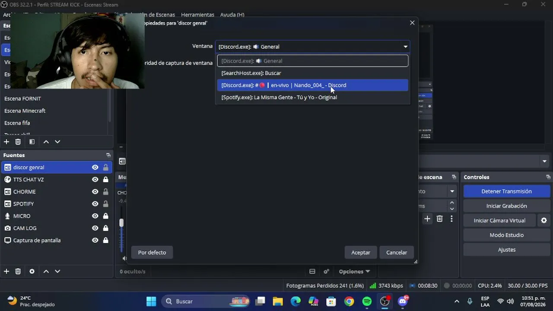
Task: Click the OBS Studio taskbar icon
Action: pyautogui.click(x=385, y=301)
